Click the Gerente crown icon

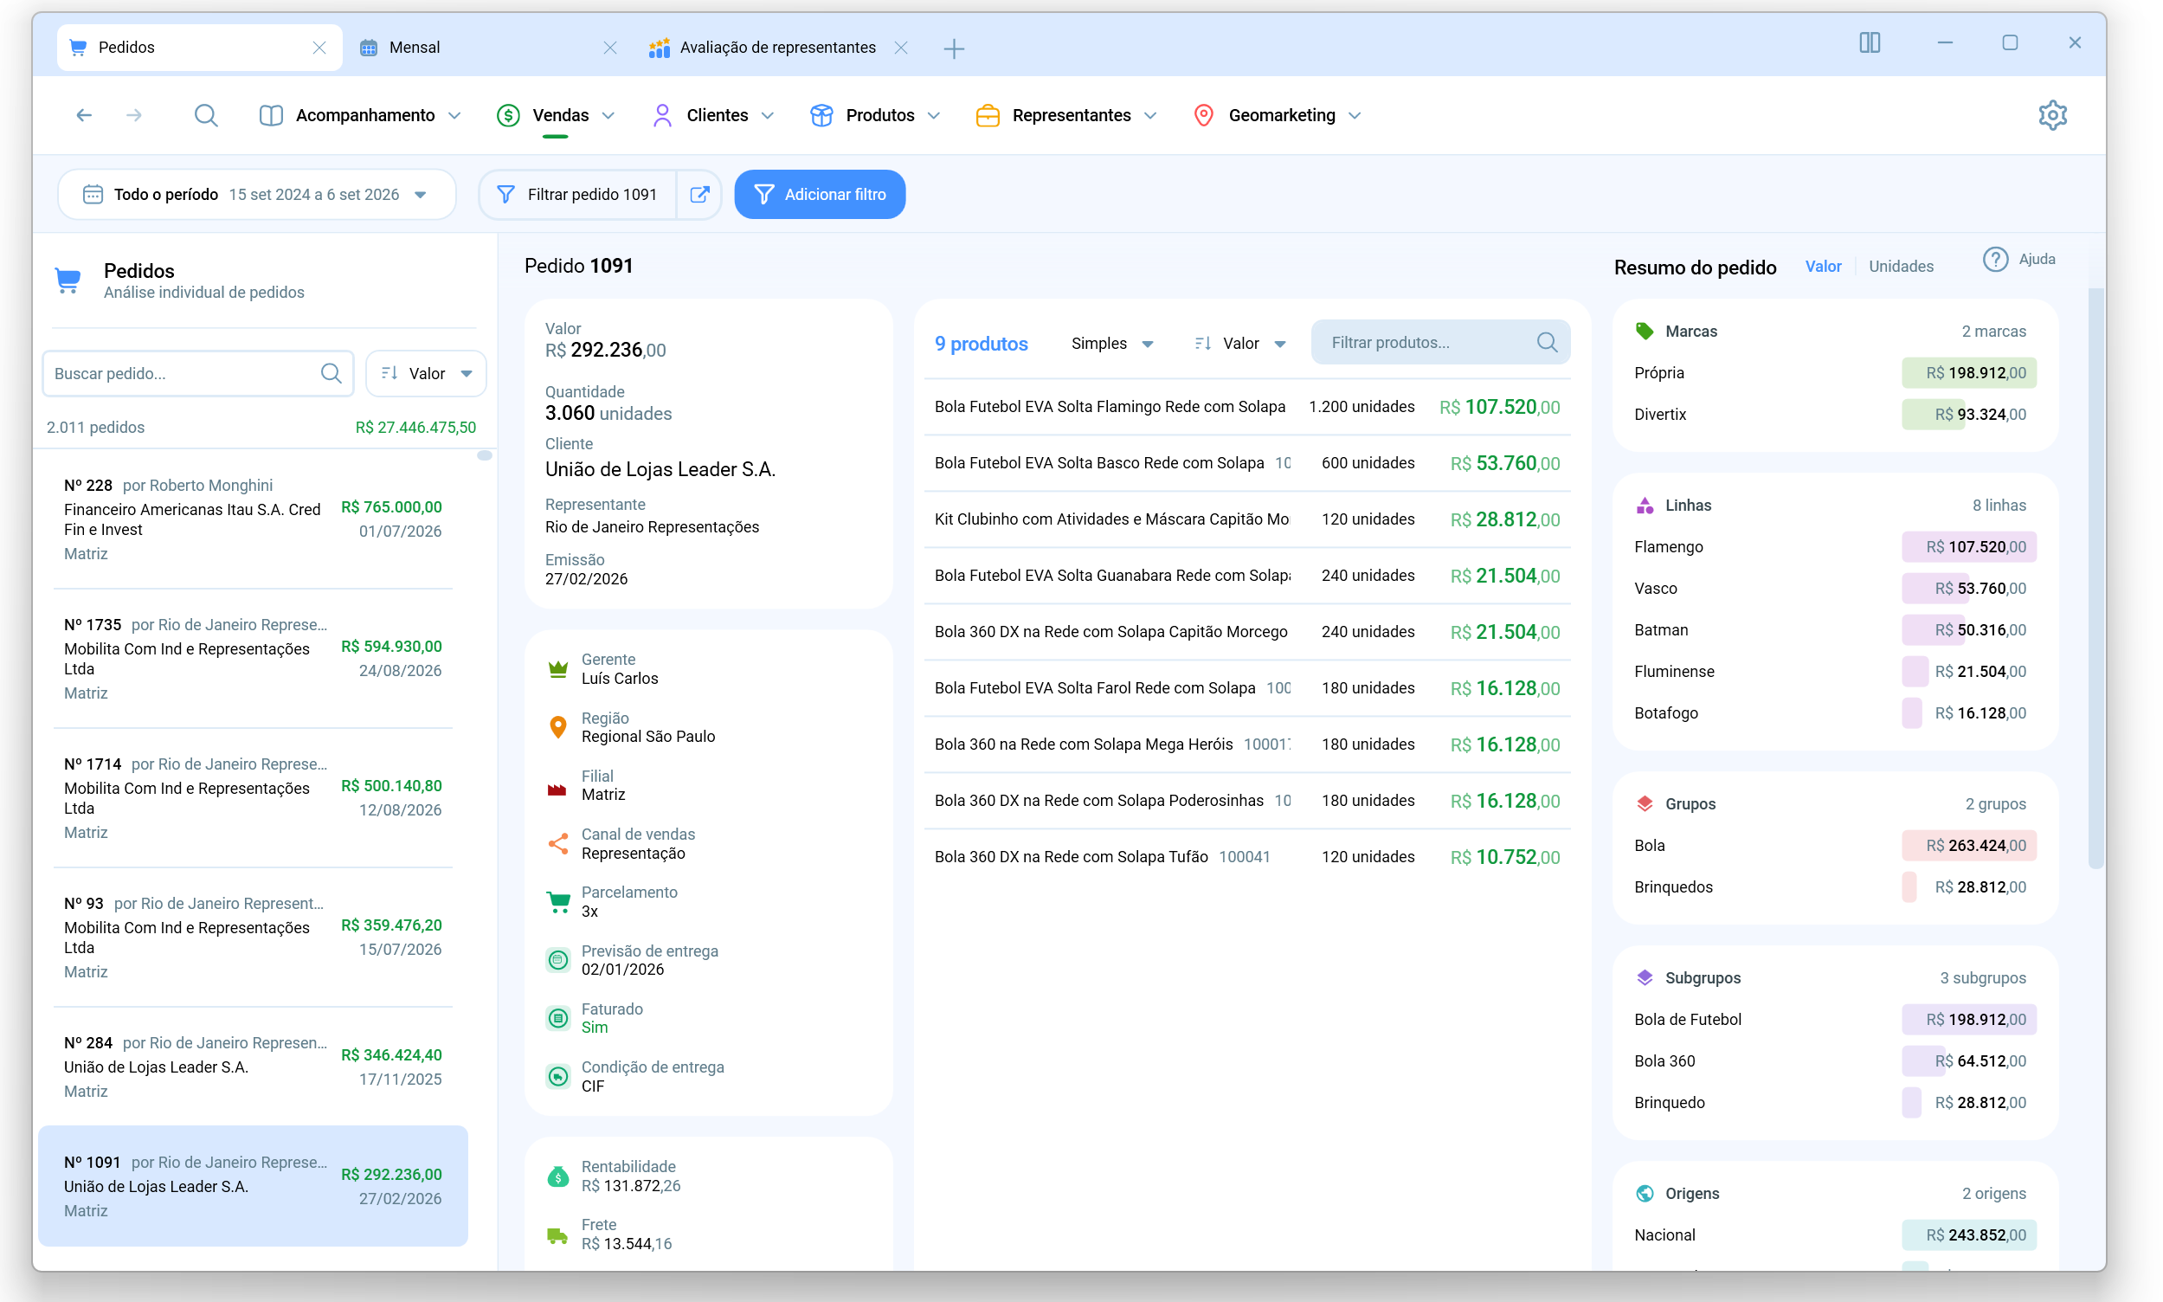point(558,668)
